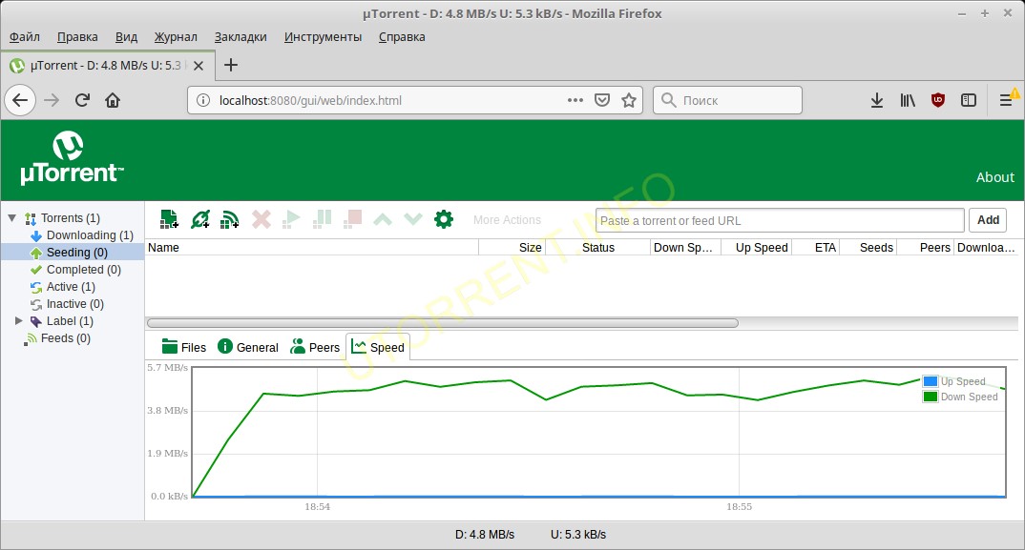
Task: Select the Speed tab
Action: pos(378,347)
